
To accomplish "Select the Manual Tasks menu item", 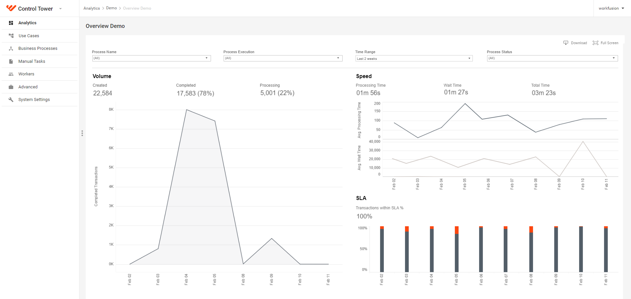I will 40,61.
